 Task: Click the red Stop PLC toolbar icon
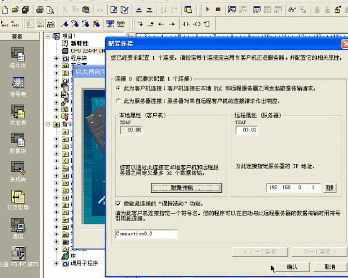coord(218,10)
